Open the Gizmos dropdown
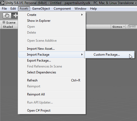This screenshot has width=137, height=121. pos(118,27)
